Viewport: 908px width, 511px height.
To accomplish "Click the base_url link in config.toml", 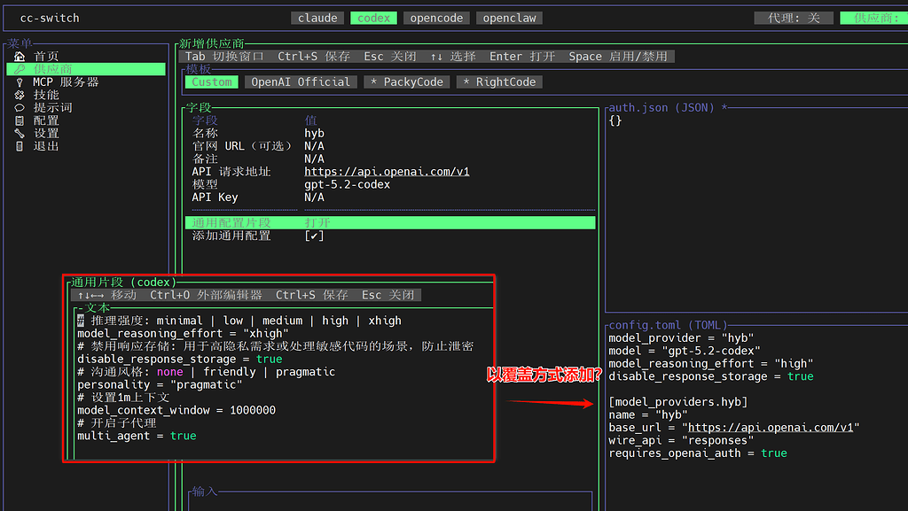I will click(771, 428).
